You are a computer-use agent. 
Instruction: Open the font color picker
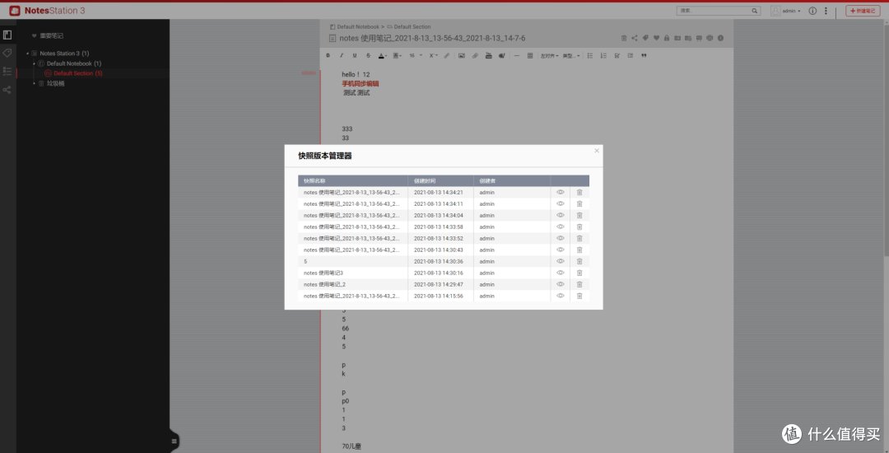pos(383,55)
